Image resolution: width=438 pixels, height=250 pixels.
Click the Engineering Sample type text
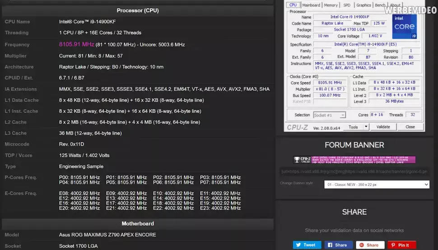tap(81, 167)
